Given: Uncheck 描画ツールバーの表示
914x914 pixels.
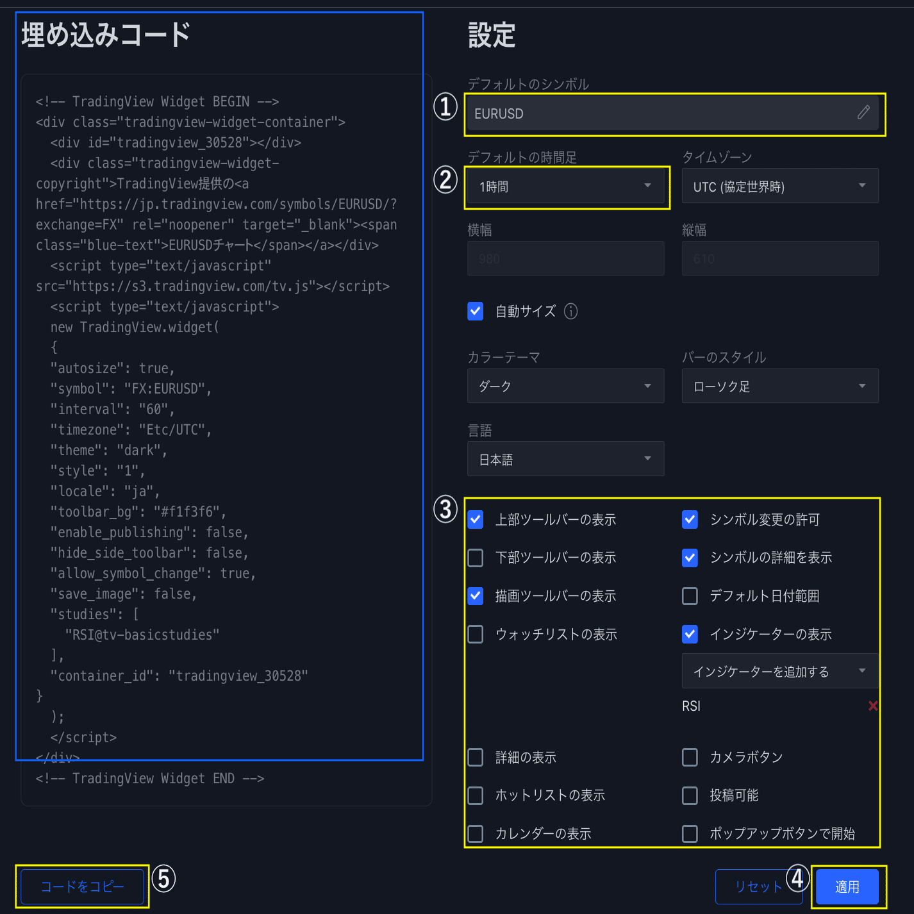Looking at the screenshot, I should (475, 595).
